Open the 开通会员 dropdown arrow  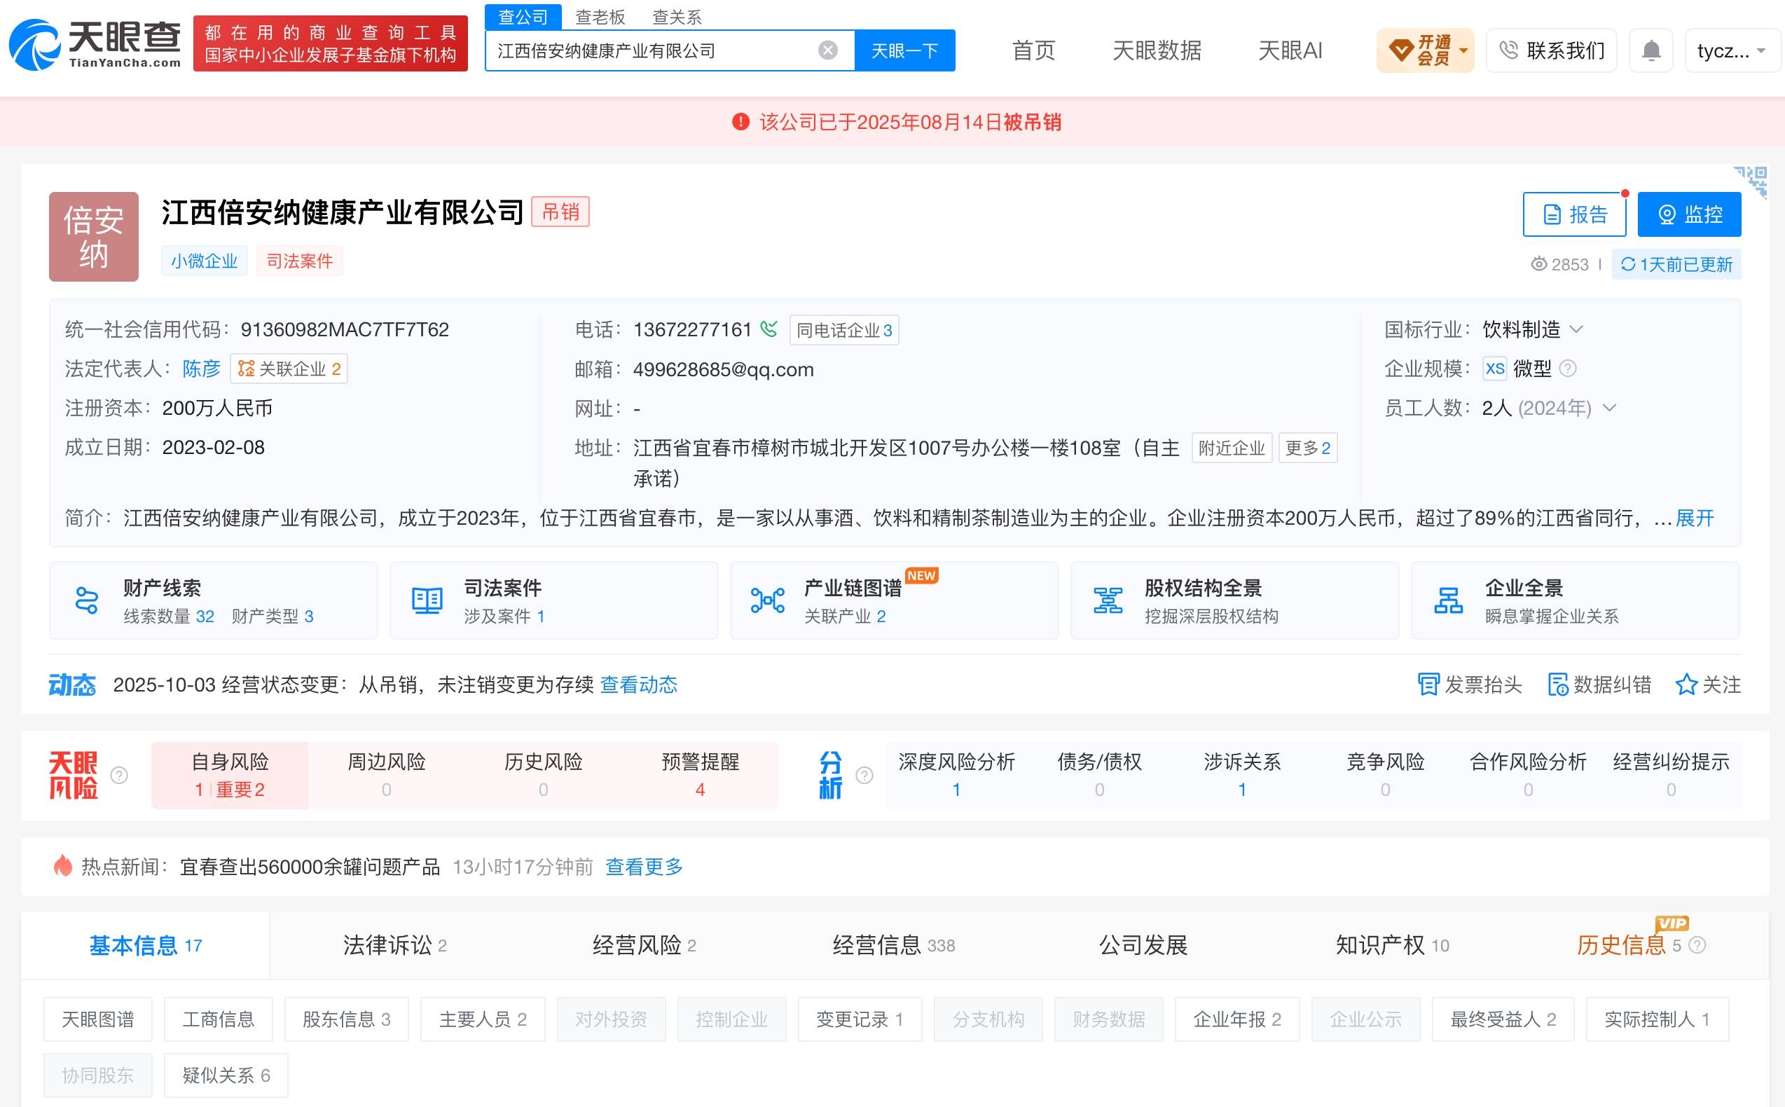point(1463,51)
